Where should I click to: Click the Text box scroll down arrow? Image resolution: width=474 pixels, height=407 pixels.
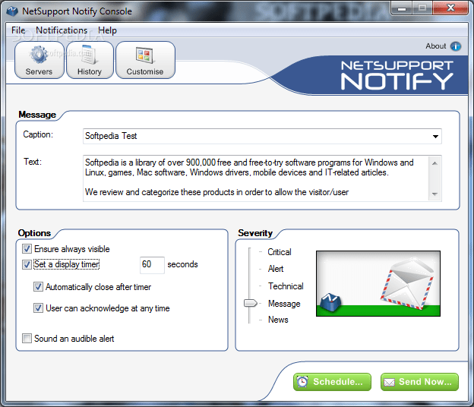pos(434,194)
